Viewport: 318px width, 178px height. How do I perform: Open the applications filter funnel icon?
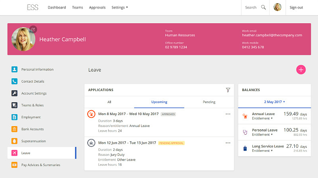[228, 90]
